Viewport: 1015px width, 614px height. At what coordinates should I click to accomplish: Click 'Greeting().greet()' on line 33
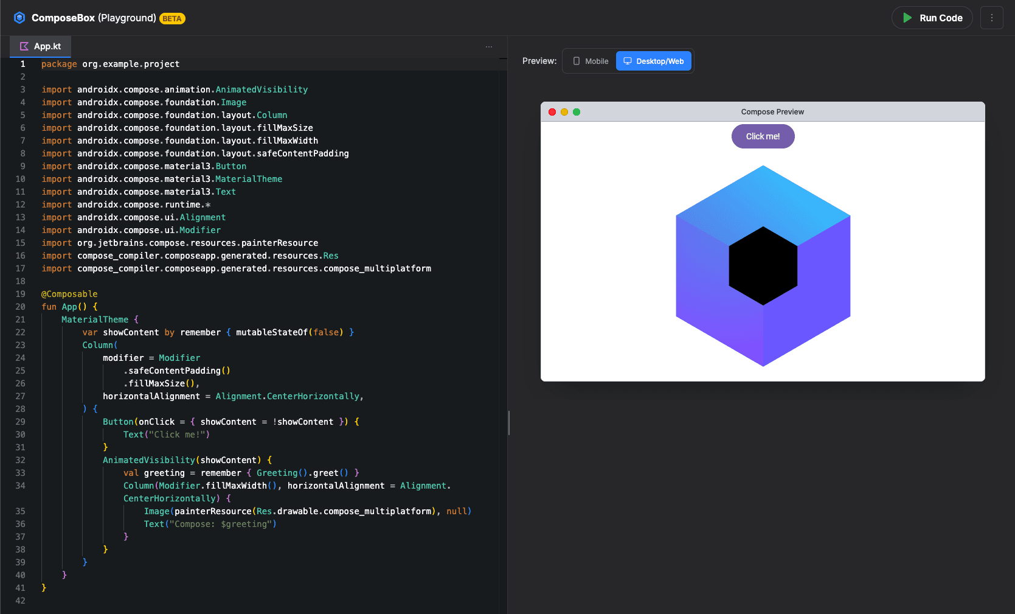click(303, 473)
